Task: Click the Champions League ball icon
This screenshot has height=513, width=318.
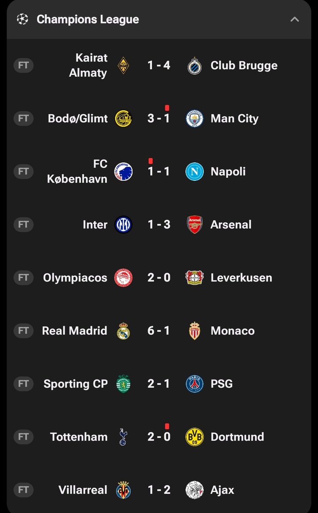Action: (x=22, y=19)
